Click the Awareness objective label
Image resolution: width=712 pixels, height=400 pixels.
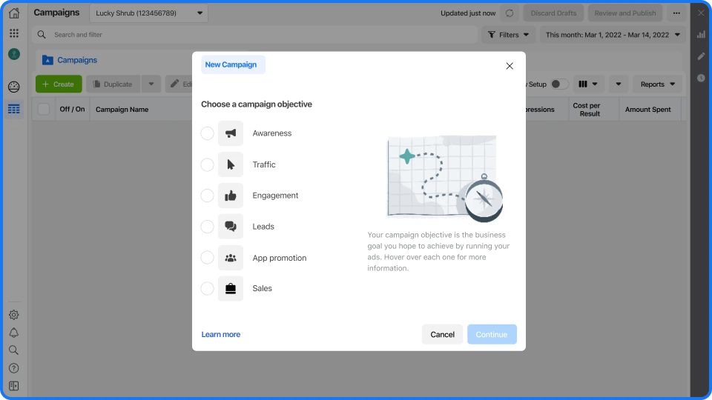tap(272, 133)
